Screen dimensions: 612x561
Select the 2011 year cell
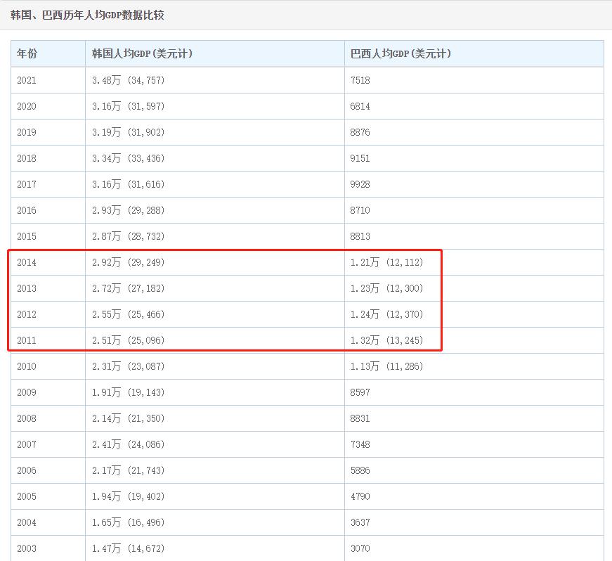[27, 340]
